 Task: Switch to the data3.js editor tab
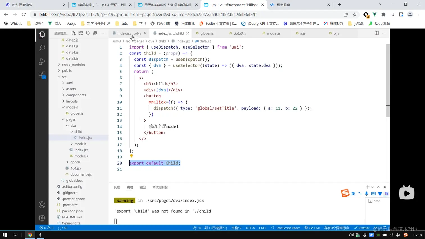(240, 33)
